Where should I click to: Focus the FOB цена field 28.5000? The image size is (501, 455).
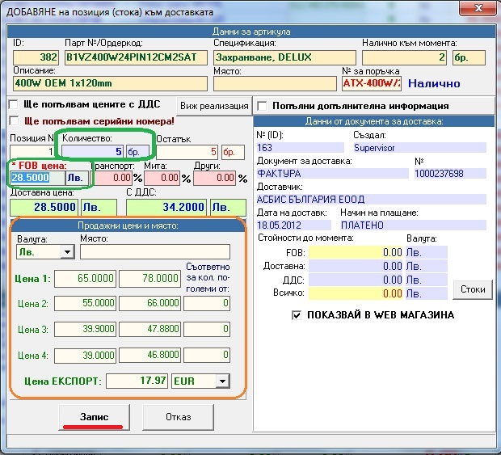click(x=37, y=178)
